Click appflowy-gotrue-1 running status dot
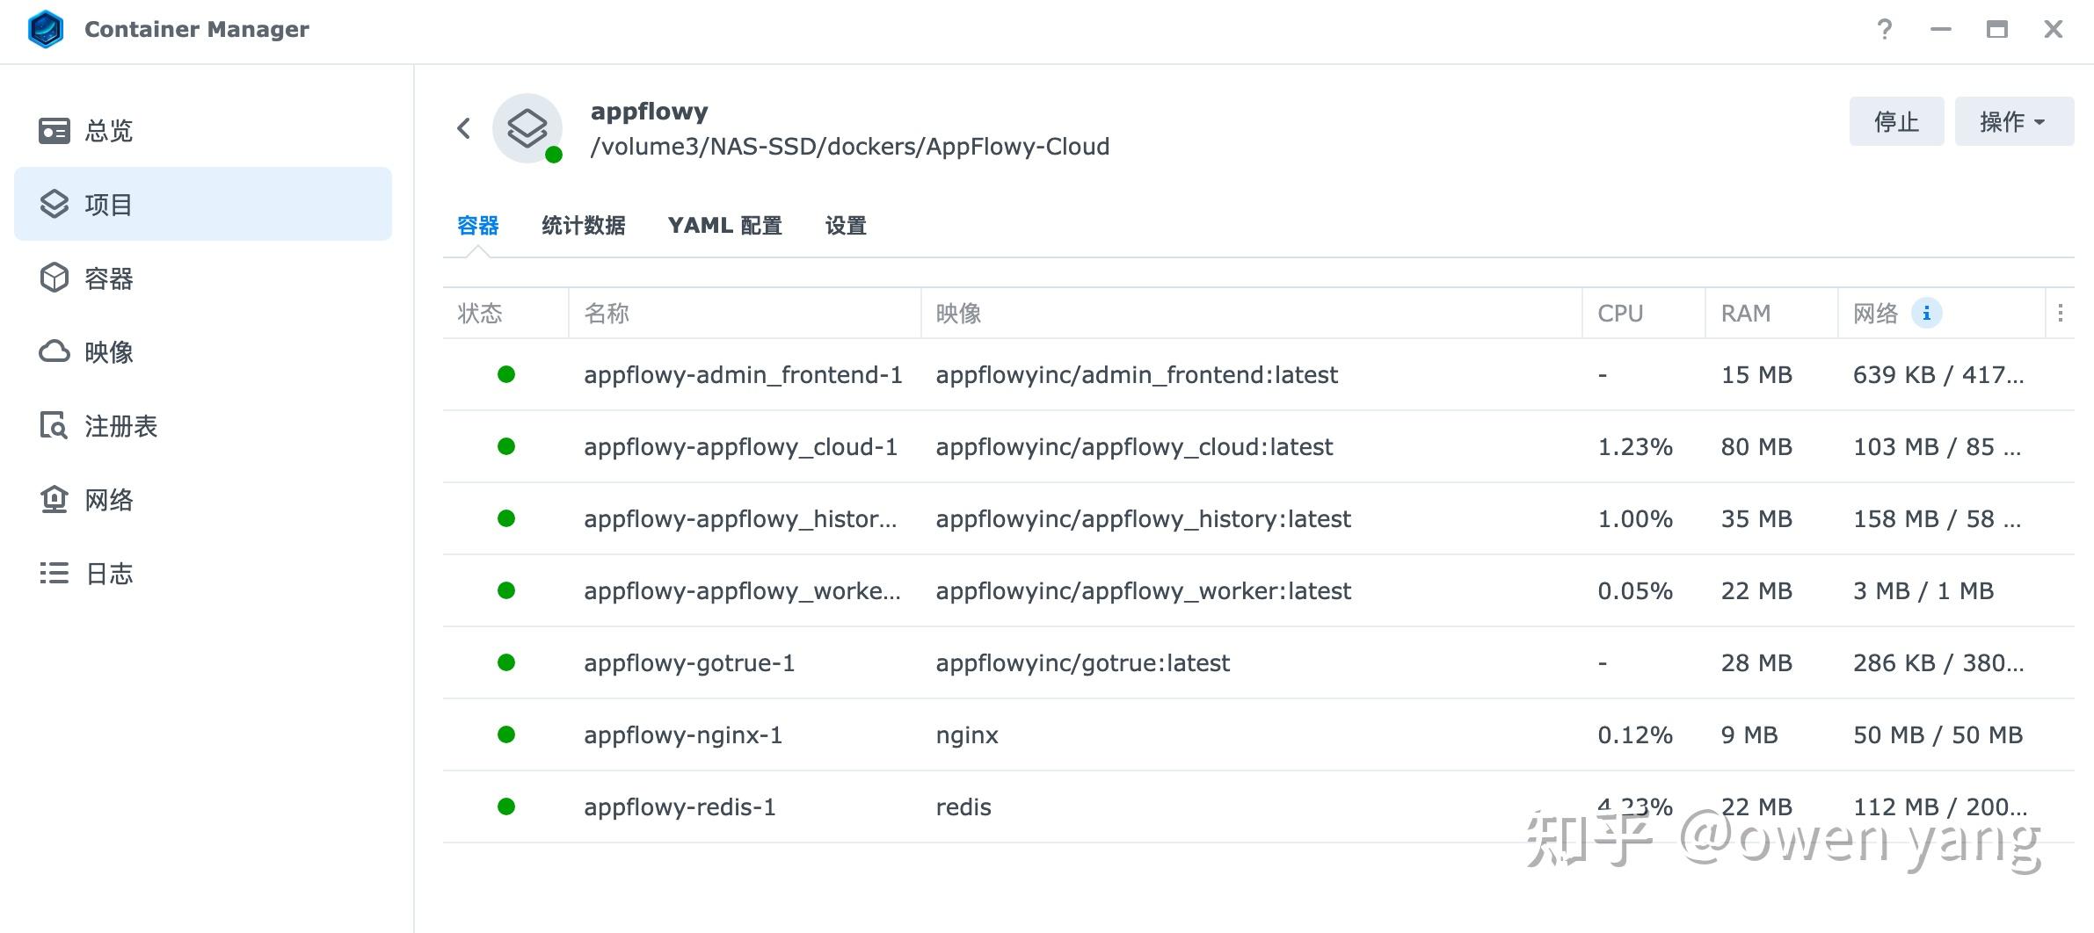 click(506, 662)
